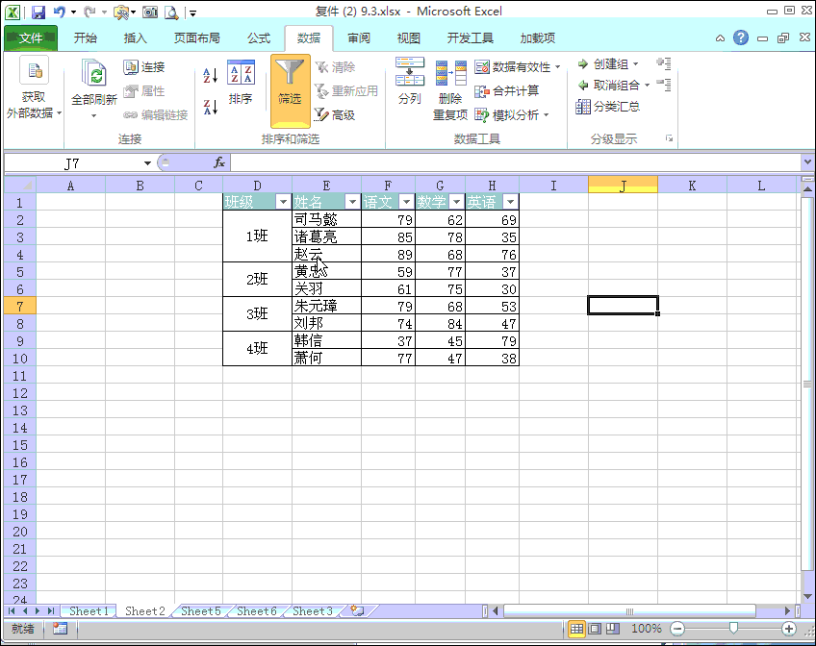Screen dimensions: 816x646
Task: Switch to the Insert (插入) tab
Action: pos(136,37)
